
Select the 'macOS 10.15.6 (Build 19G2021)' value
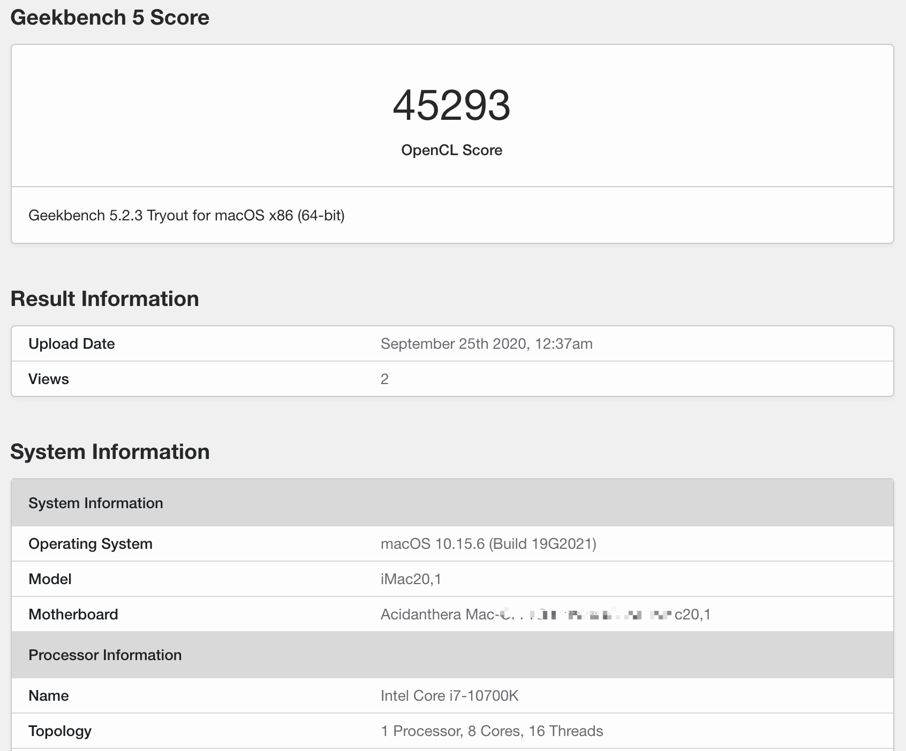[x=488, y=544]
